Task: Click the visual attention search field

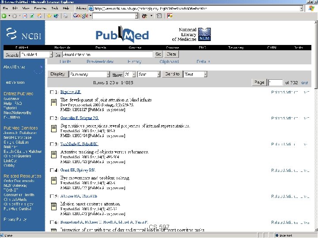Action: [107, 55]
